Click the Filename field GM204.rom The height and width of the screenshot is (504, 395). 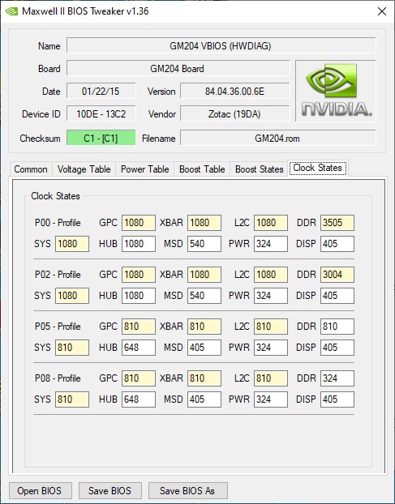[277, 138]
